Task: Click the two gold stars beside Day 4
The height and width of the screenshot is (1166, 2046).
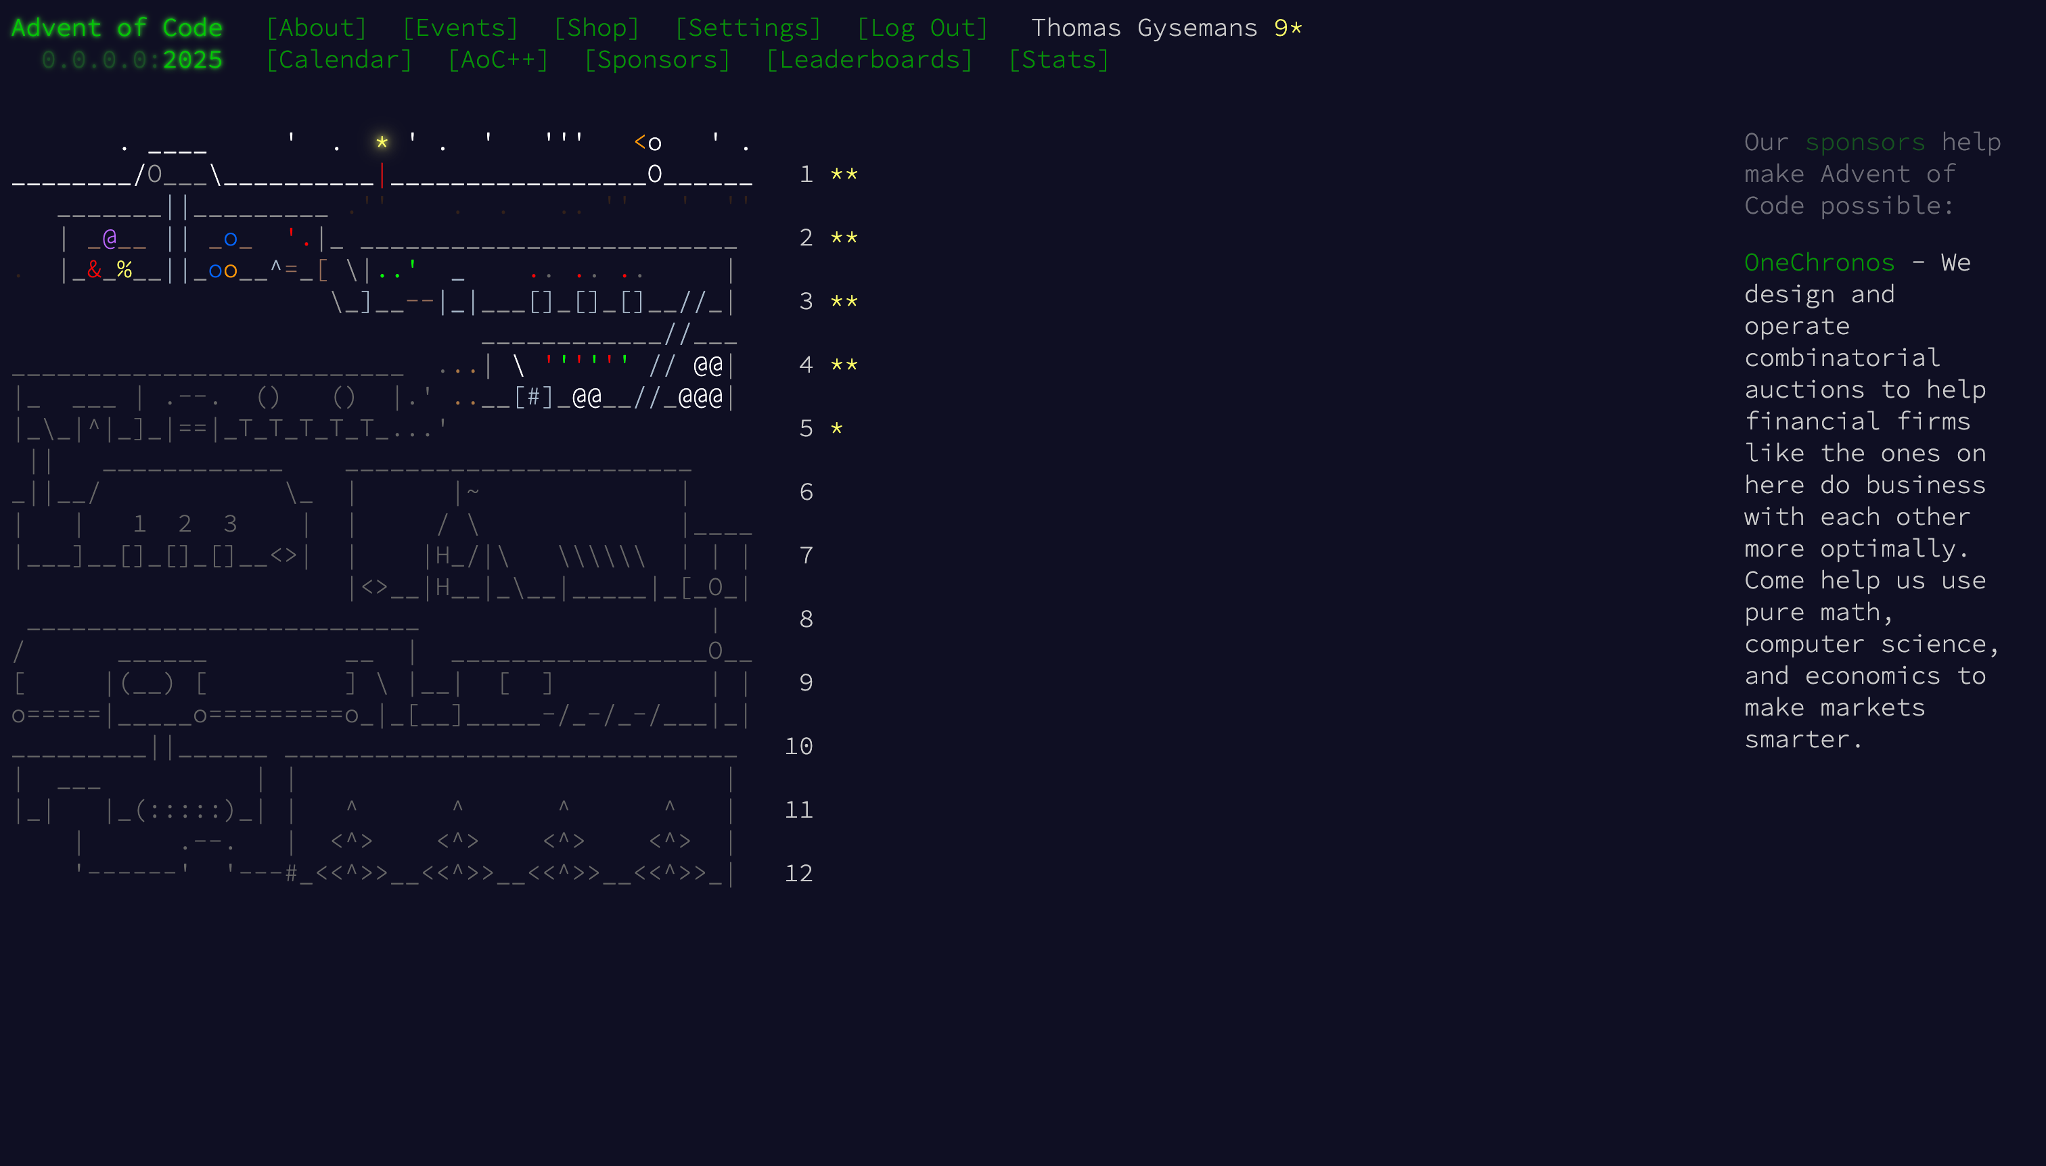Action: [844, 365]
